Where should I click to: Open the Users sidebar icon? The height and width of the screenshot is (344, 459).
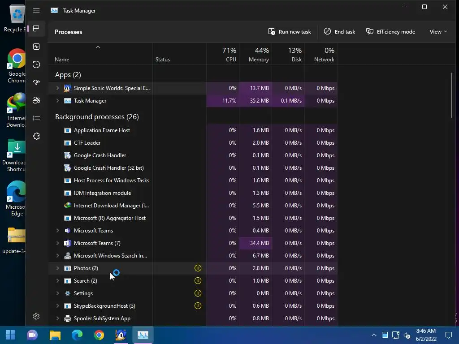pyautogui.click(x=36, y=100)
